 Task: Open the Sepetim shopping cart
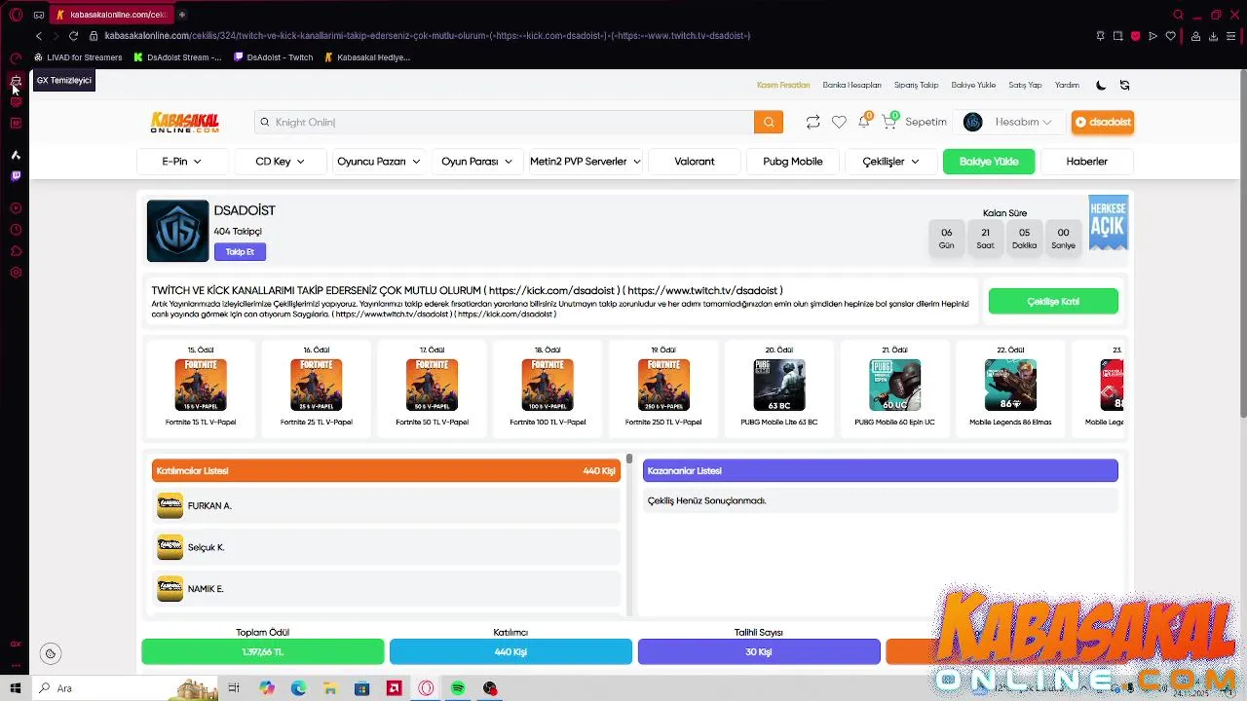click(915, 122)
